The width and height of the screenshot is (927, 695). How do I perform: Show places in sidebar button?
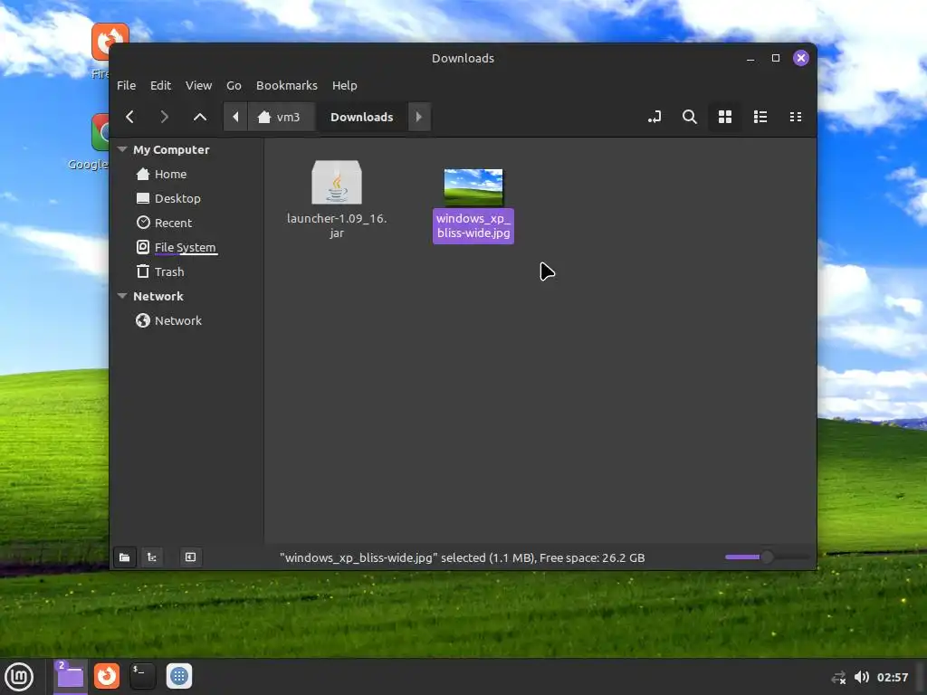tap(124, 557)
